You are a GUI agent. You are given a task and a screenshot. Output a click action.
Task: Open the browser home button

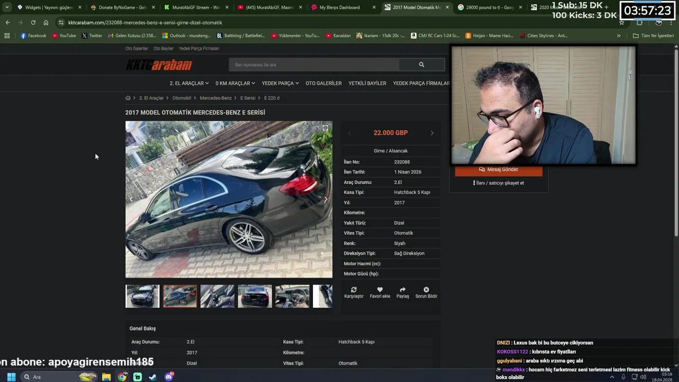pos(46,22)
